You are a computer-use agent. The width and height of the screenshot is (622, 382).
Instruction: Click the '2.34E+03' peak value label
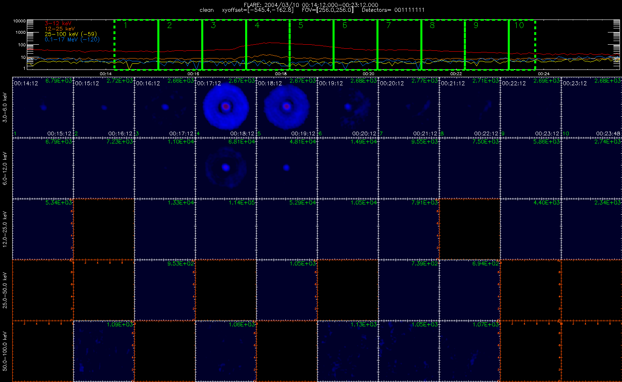pos(608,202)
